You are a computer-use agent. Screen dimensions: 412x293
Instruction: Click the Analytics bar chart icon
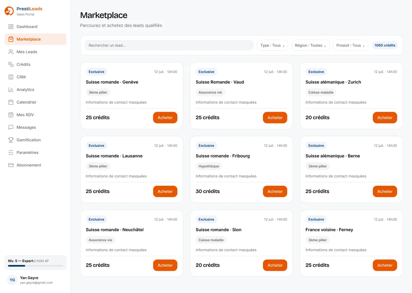click(11, 90)
